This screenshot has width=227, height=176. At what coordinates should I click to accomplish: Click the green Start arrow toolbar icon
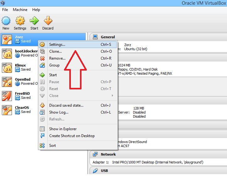pos(34,21)
